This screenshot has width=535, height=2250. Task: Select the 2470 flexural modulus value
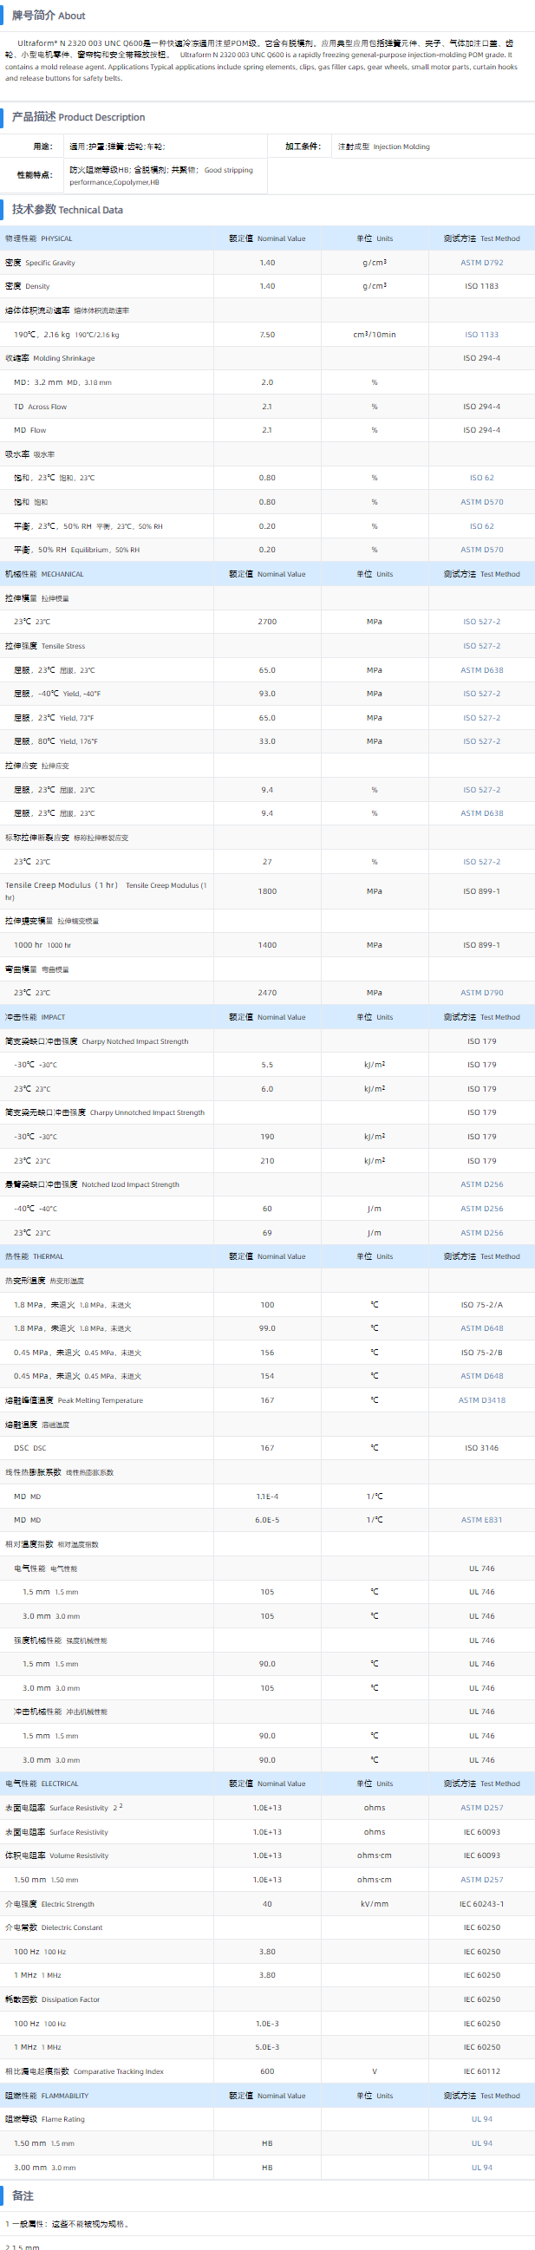click(x=267, y=992)
